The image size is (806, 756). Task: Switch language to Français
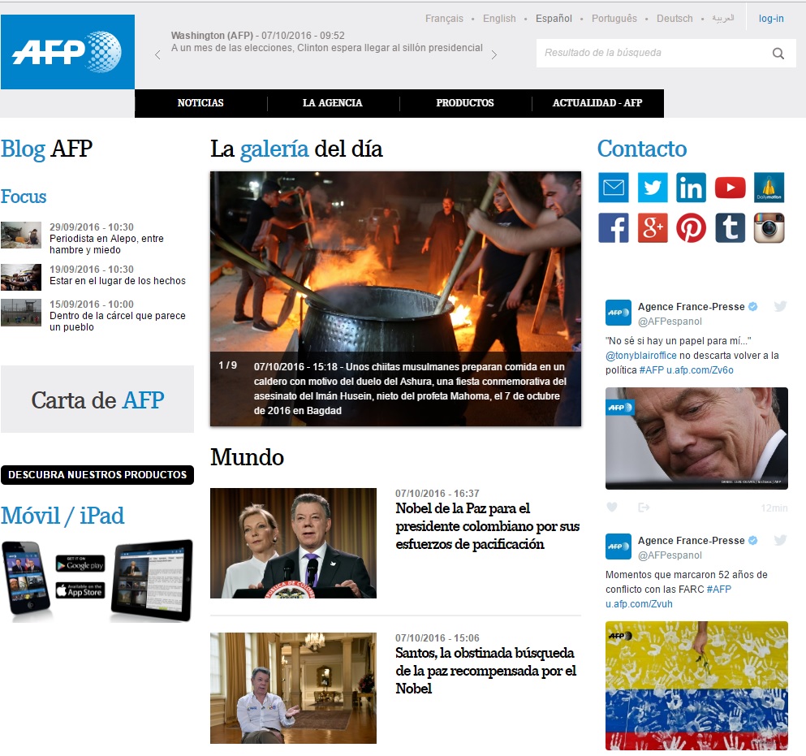pos(444,19)
